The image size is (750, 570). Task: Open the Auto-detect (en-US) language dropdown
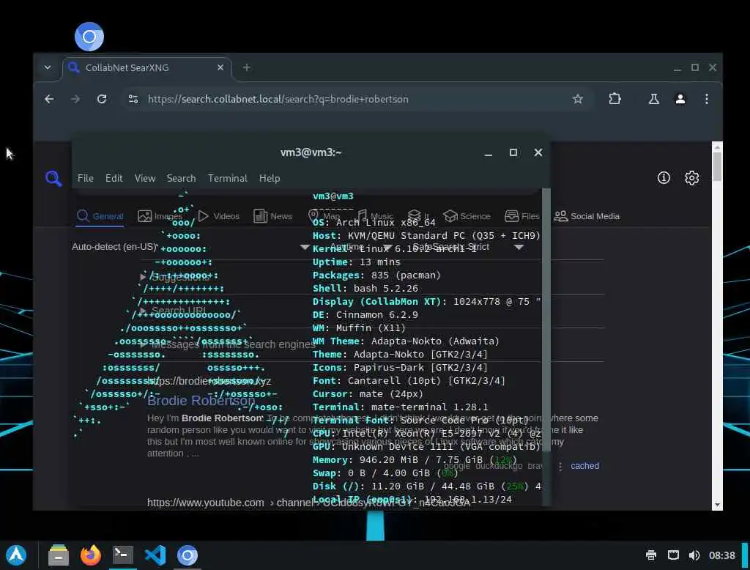[191, 247]
